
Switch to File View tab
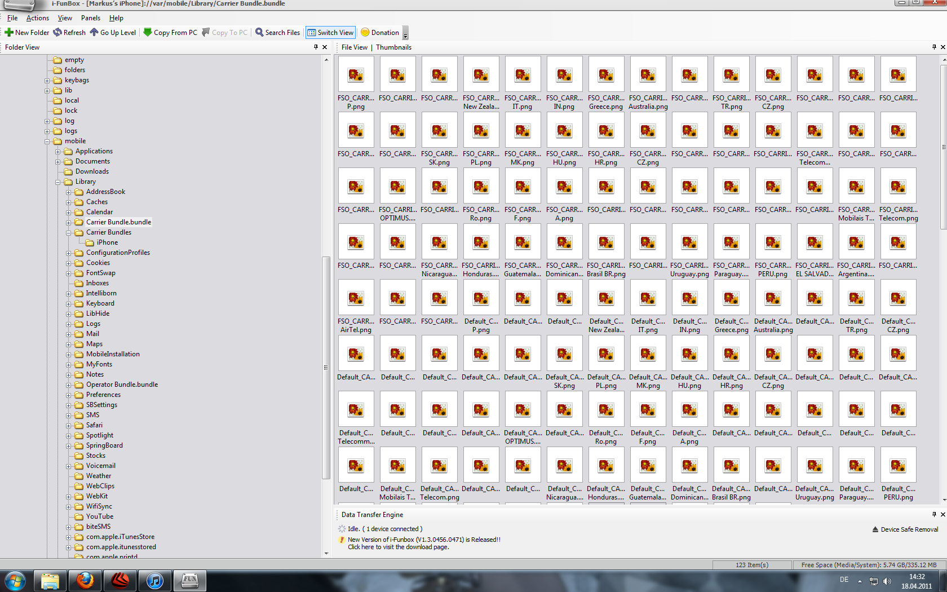coord(354,47)
